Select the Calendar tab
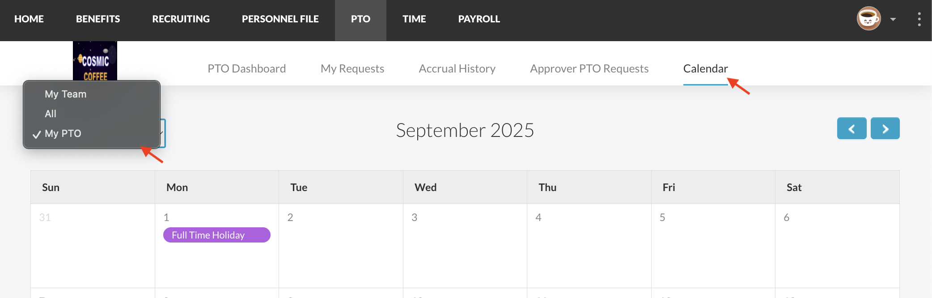Image resolution: width=932 pixels, height=298 pixels. (705, 68)
